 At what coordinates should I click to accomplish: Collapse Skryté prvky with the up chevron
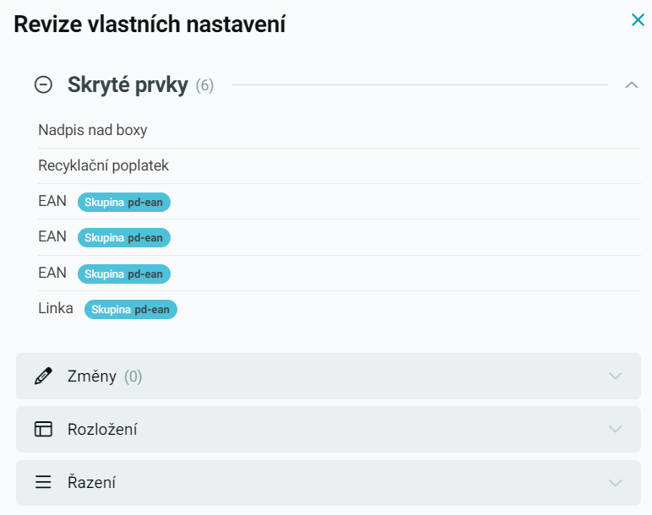pyautogui.click(x=631, y=84)
